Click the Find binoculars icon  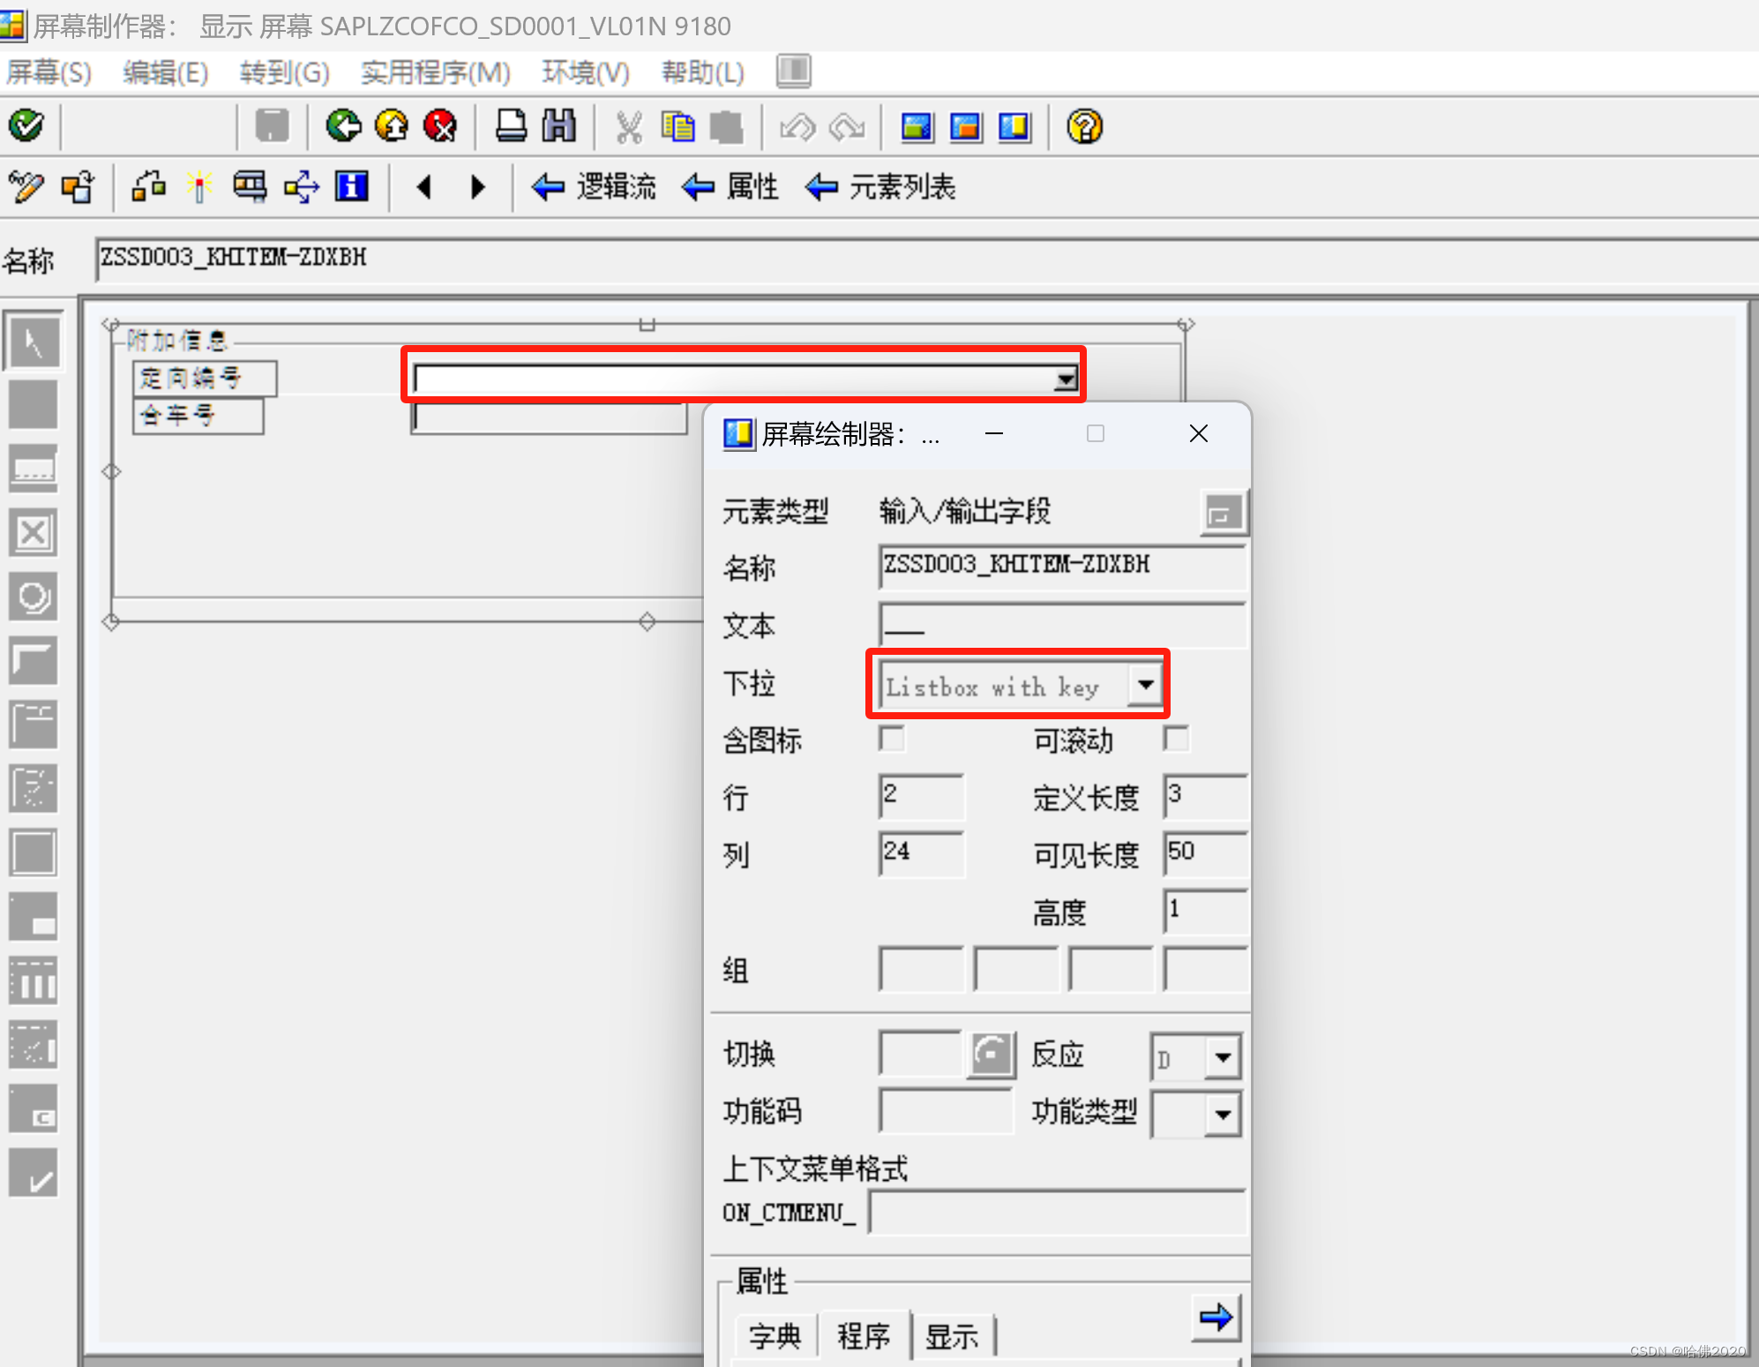point(558,126)
